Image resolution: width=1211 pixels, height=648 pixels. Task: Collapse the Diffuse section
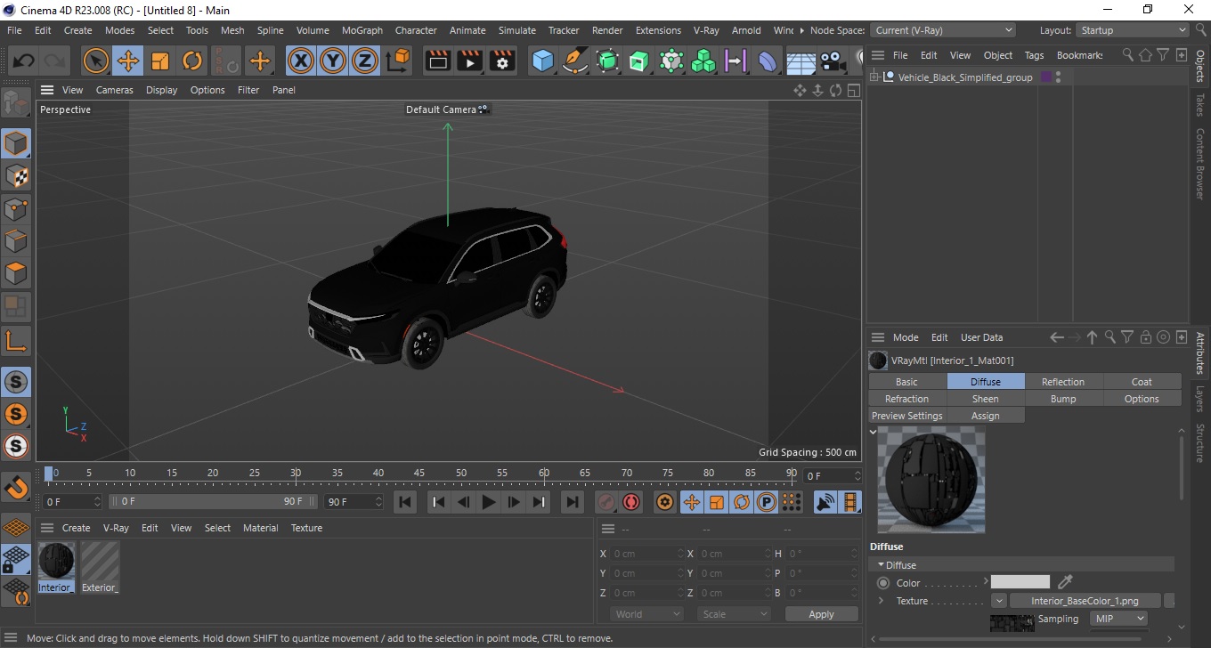point(882,565)
